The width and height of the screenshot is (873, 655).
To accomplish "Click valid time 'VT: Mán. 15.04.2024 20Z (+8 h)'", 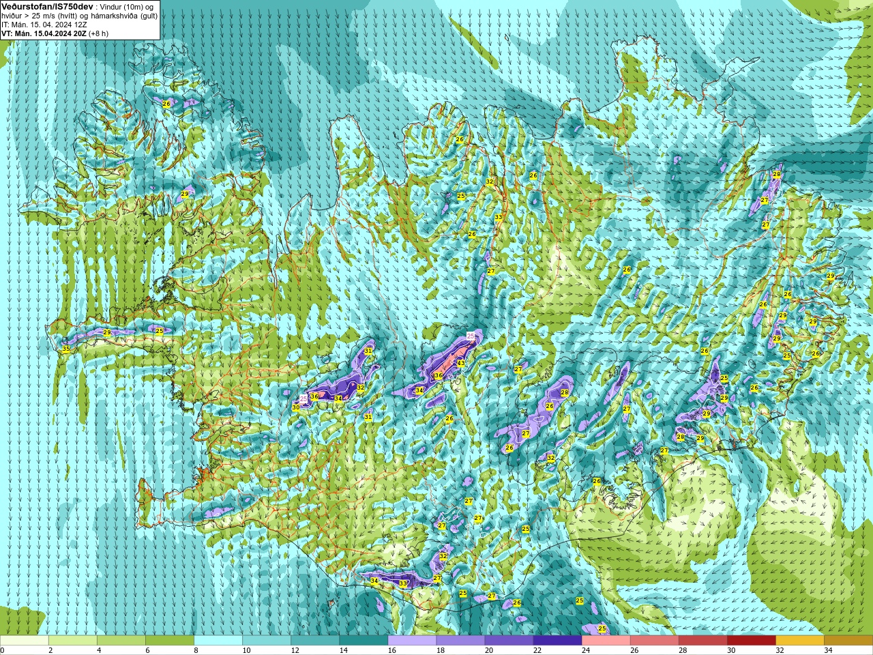I will click(x=55, y=33).
